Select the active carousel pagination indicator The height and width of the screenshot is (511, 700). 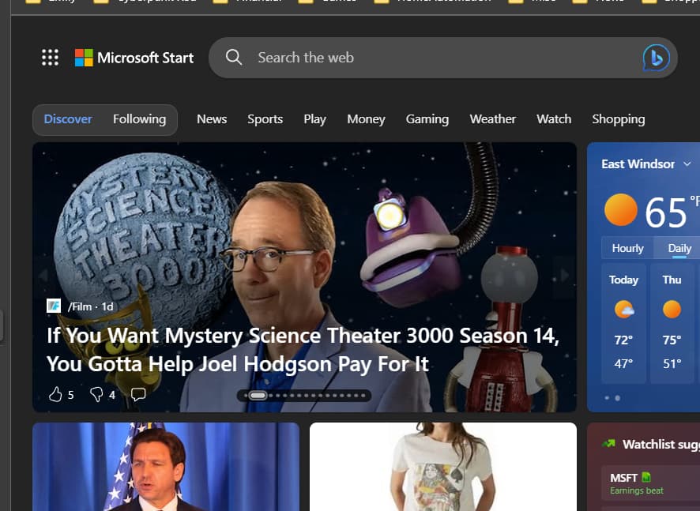pos(257,396)
